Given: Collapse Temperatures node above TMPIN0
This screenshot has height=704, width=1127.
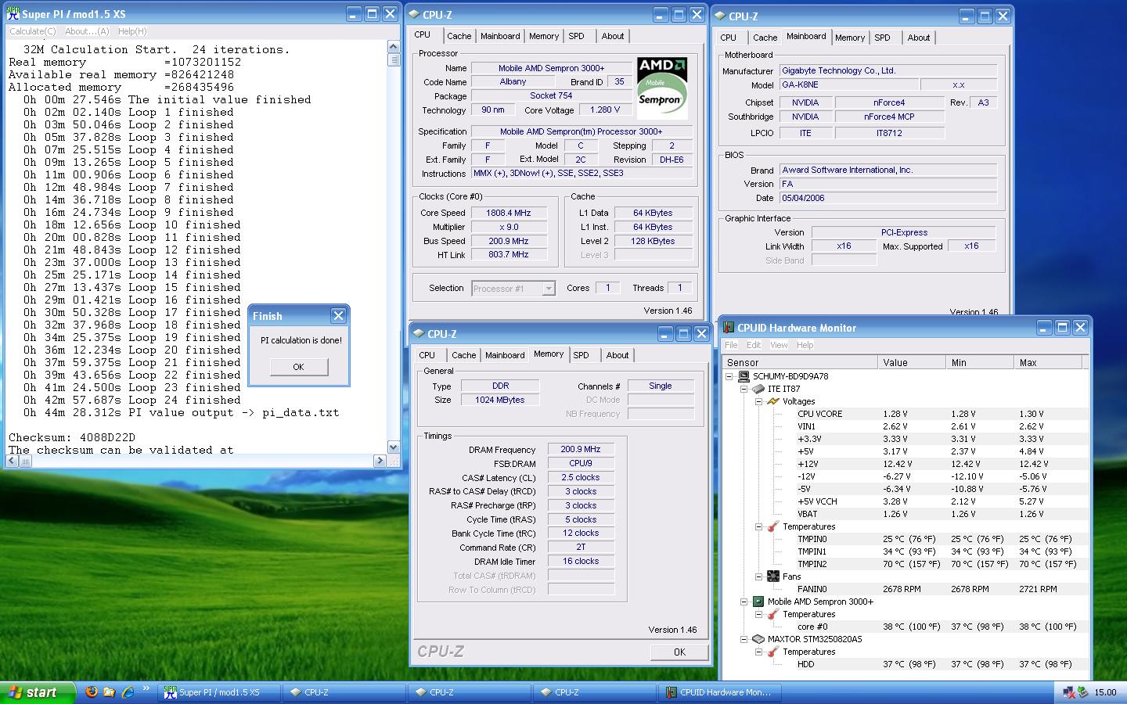Looking at the screenshot, I should (x=758, y=526).
